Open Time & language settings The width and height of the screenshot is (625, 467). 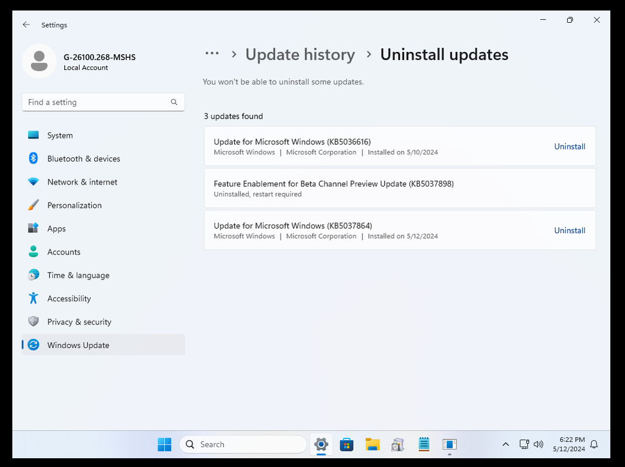click(x=103, y=275)
